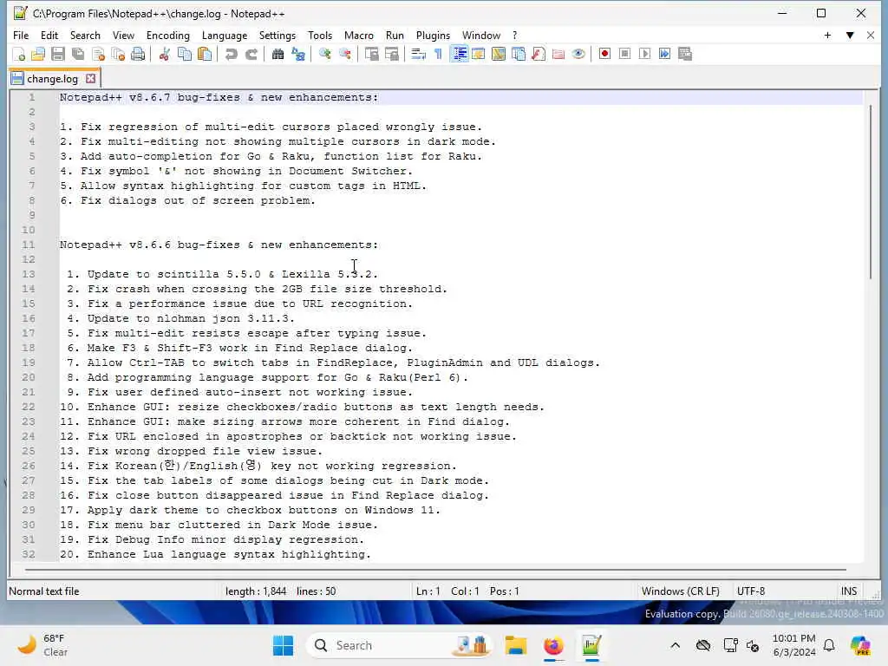Click the Redo toolbar arrow
Screen dimensions: 888x666
pos(251,55)
